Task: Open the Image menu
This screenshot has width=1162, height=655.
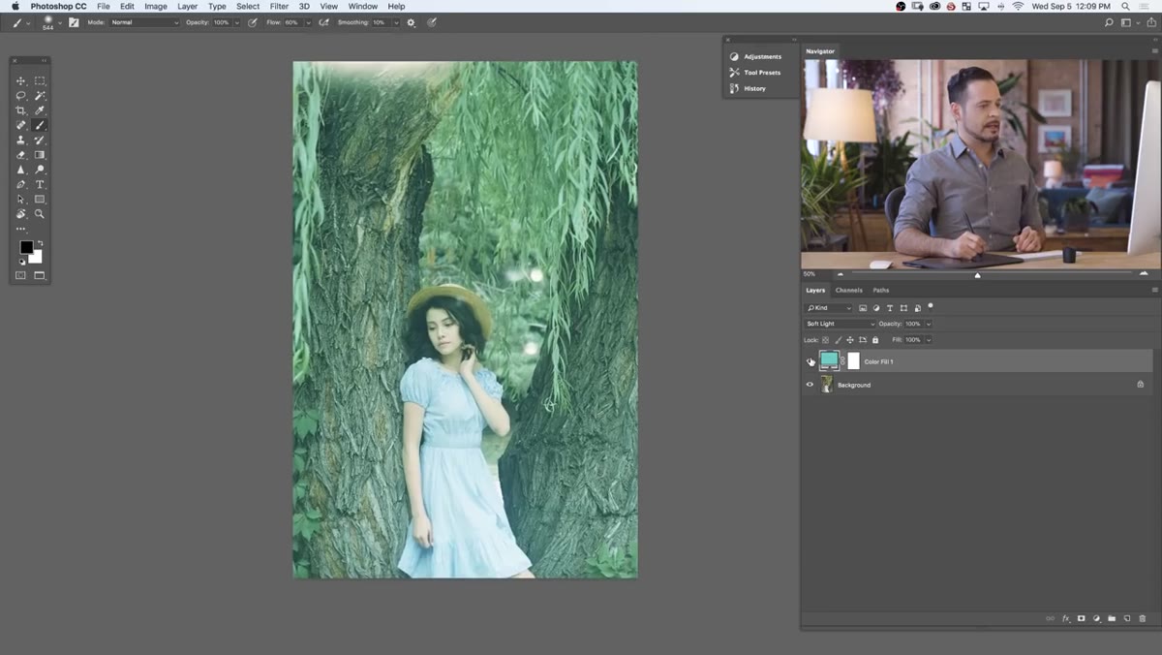Action: point(156,6)
